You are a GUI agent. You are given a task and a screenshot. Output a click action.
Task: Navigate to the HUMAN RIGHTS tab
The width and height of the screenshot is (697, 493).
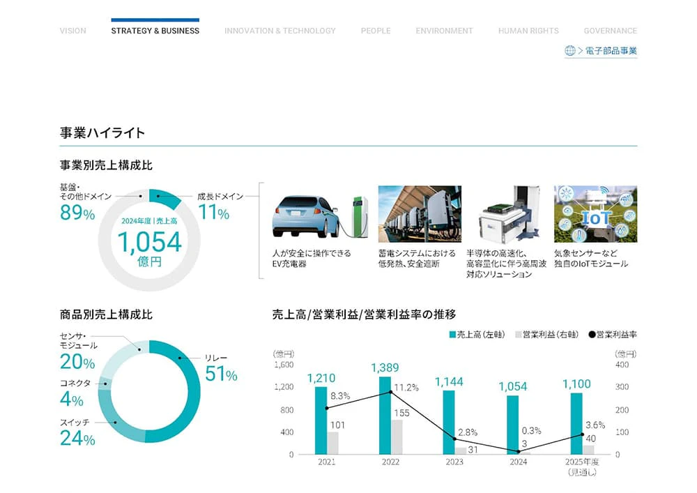pyautogui.click(x=528, y=31)
